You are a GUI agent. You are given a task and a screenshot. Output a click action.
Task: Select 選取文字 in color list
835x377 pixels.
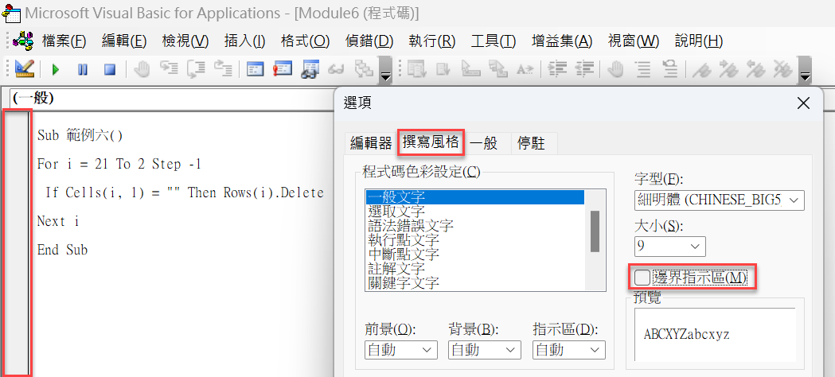click(x=475, y=212)
